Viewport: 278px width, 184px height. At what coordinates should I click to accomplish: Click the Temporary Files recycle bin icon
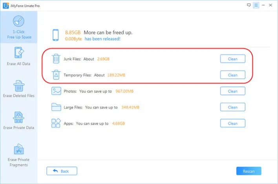[x=56, y=75]
